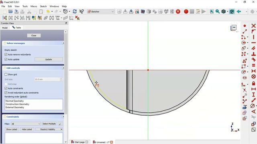The width and height of the screenshot is (257, 144).
Task: Select the Create polyline tool
Action: (x=245, y=61)
